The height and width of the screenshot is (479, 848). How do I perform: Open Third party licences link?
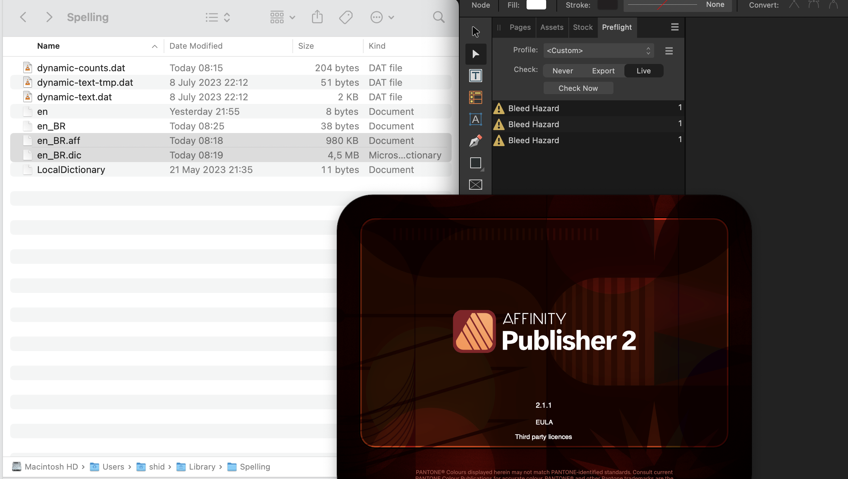pyautogui.click(x=543, y=437)
